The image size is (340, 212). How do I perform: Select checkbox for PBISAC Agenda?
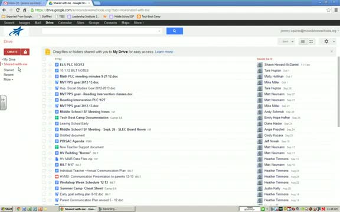pos(44,141)
